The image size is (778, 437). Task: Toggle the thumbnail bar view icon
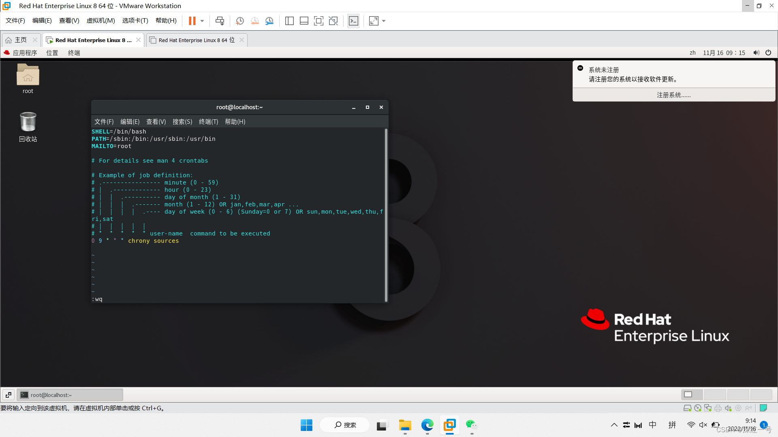pos(304,21)
